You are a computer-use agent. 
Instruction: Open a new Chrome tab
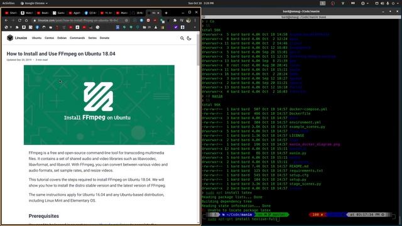click(166, 13)
